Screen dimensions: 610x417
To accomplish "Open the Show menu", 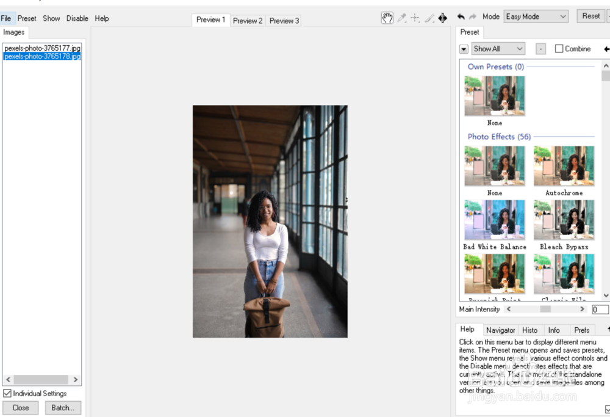I will [x=51, y=18].
